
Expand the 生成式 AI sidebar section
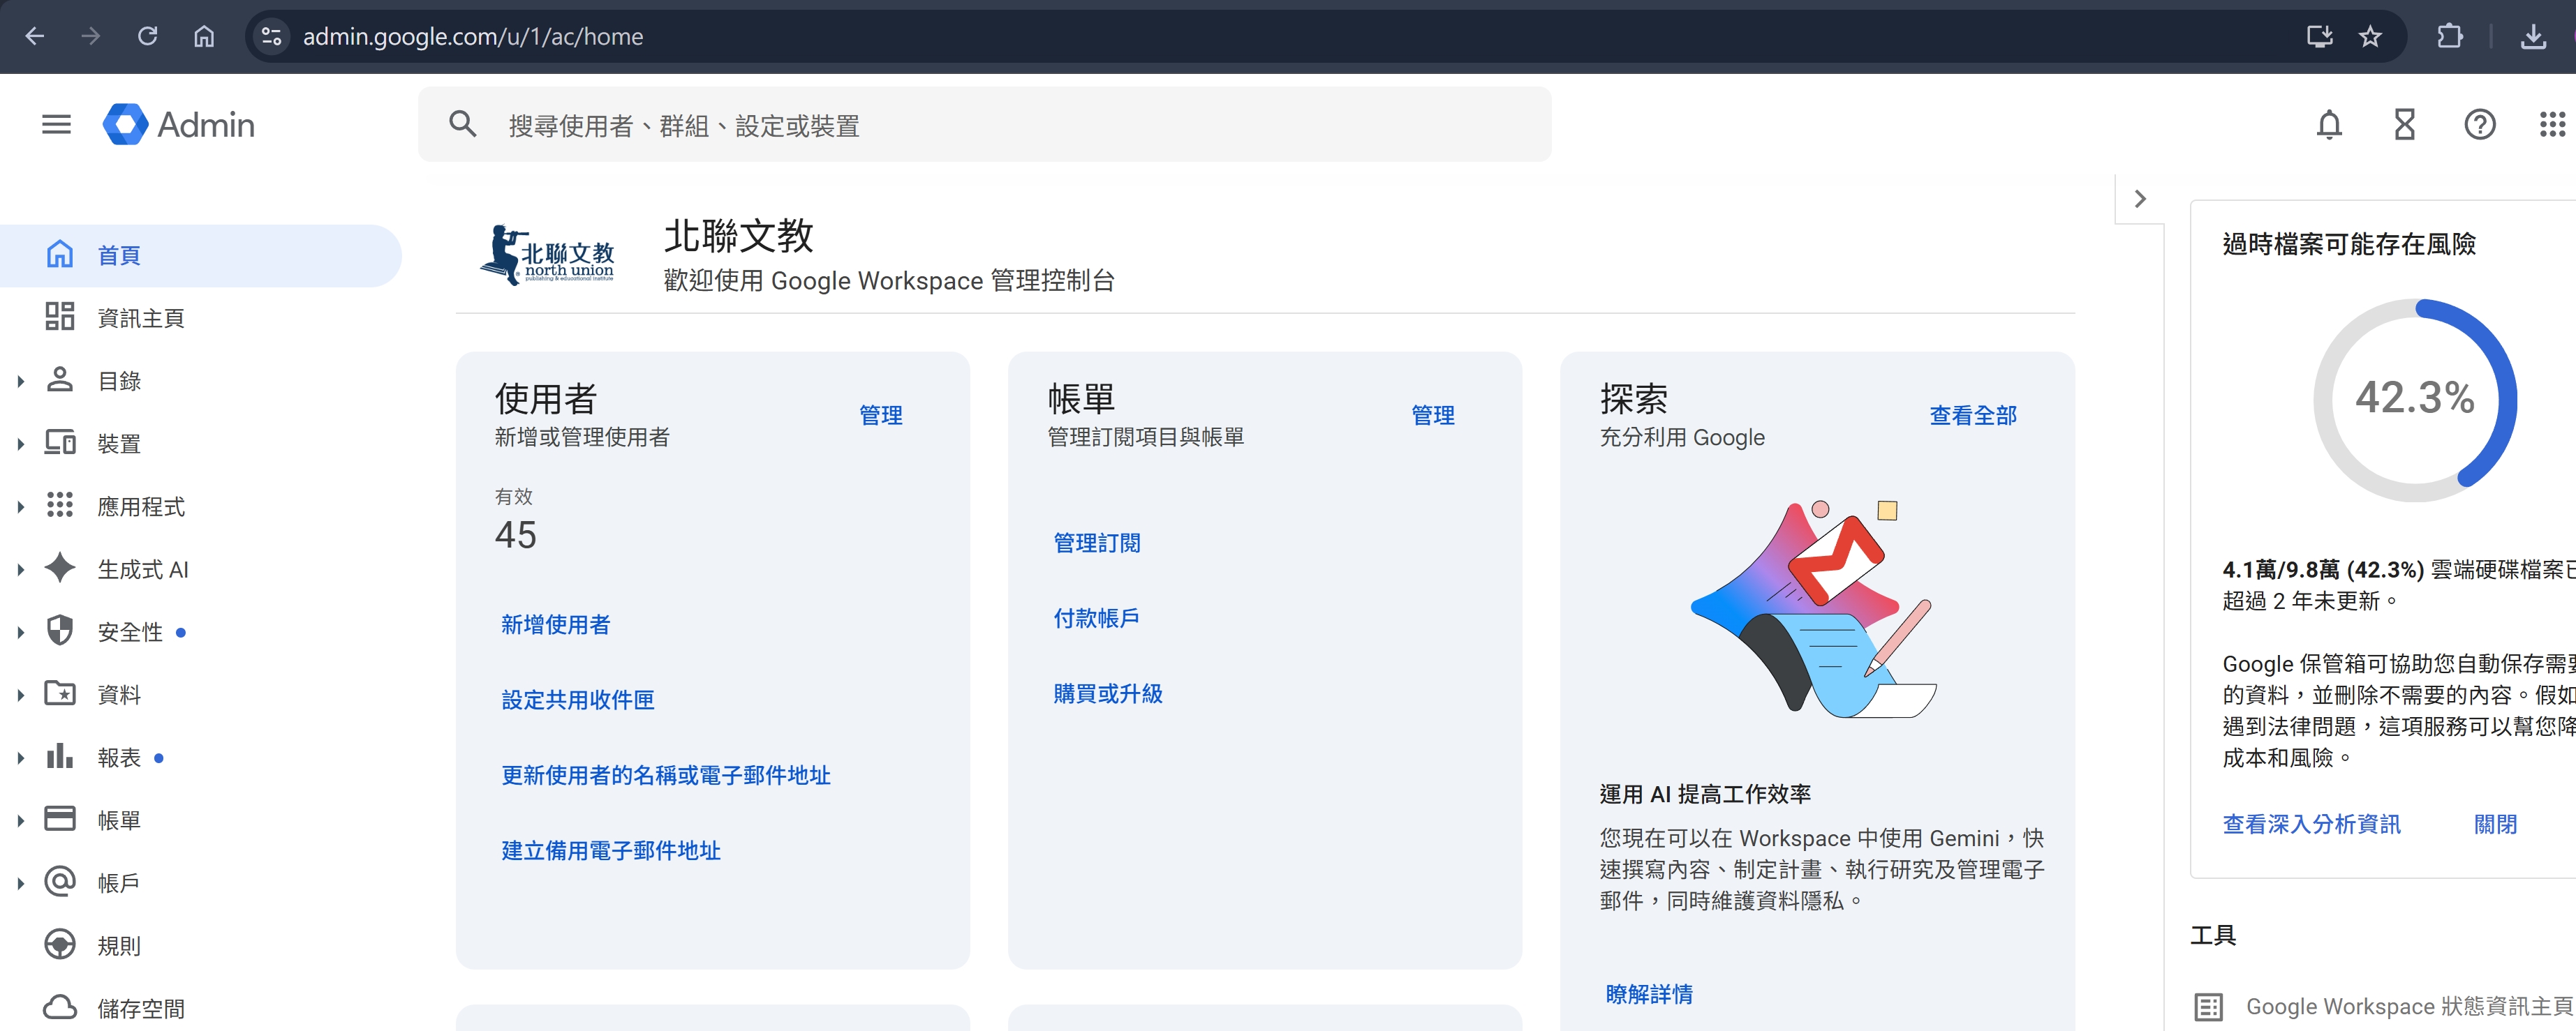tap(20, 569)
